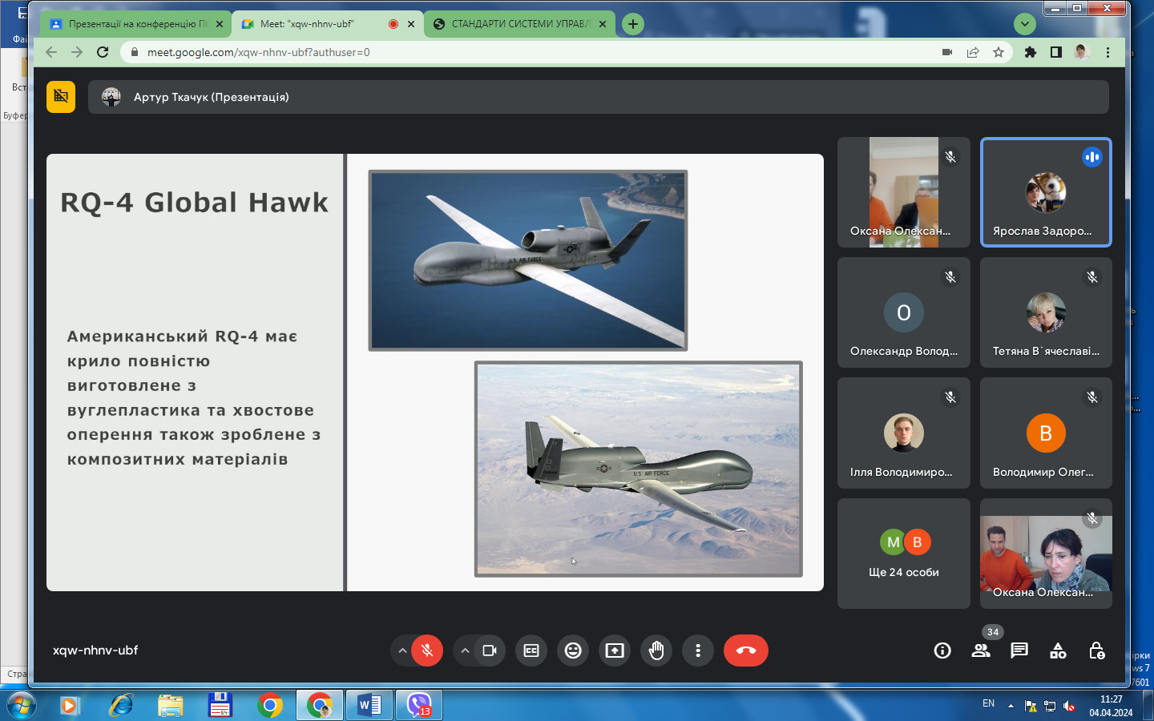This screenshot has height=721, width=1154.
Task: Open meeting details info icon
Action: (x=942, y=651)
